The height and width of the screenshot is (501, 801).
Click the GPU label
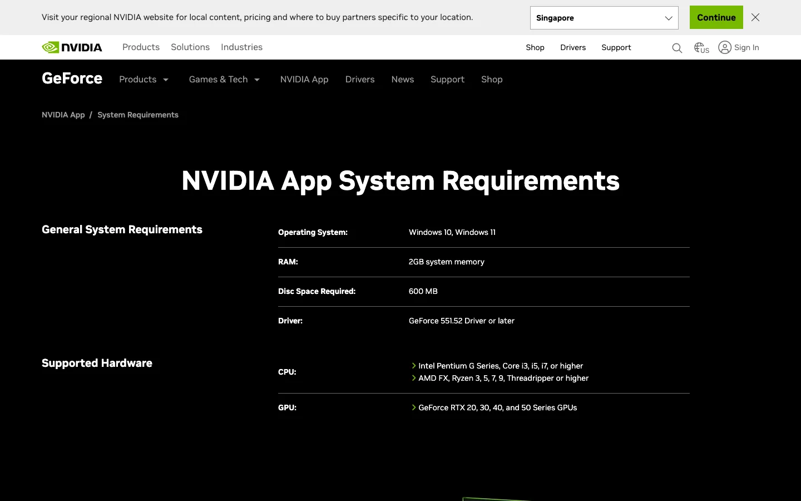click(287, 407)
